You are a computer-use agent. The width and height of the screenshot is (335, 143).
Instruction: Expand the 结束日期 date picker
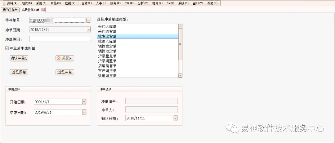[x=84, y=112]
